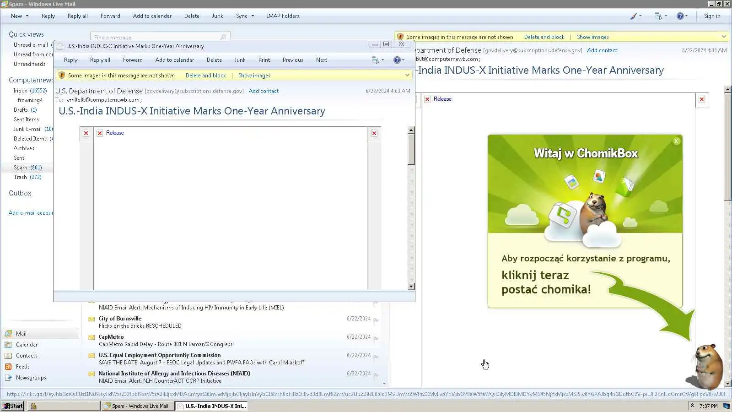Screen dimensions: 732x412
Task: Click the network tray icon by the clock
Action: coord(726,406)
